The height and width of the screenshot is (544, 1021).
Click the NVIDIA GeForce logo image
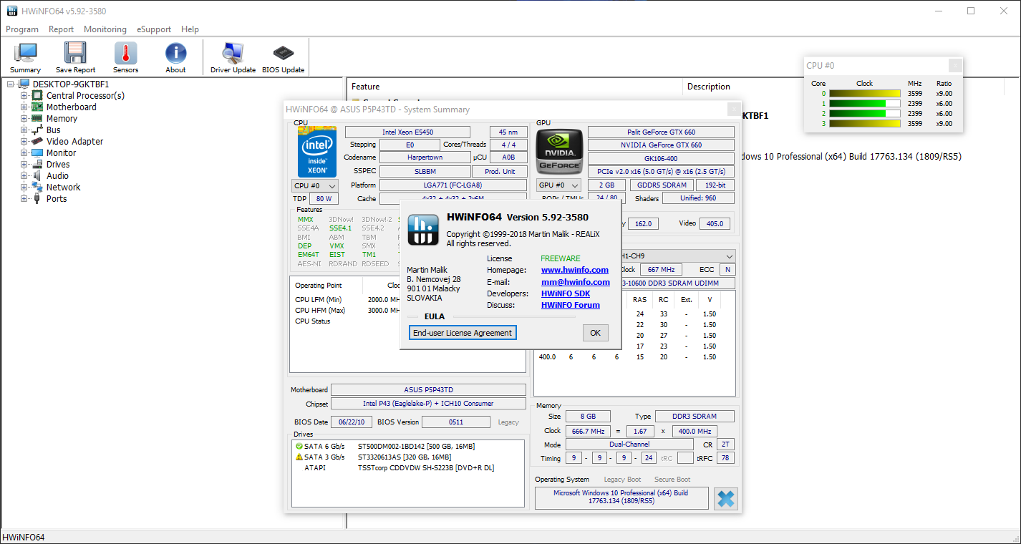[559, 151]
